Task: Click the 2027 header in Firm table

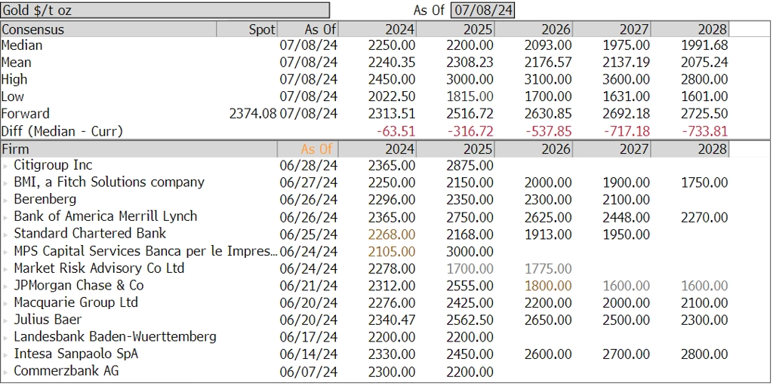Action: click(611, 149)
